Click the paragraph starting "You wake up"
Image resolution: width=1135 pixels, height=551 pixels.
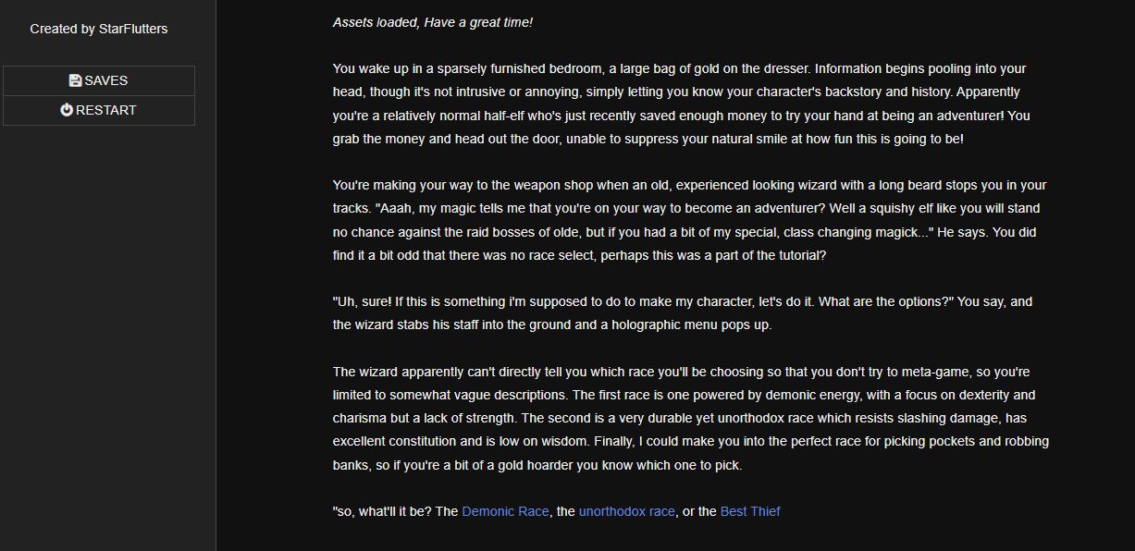(x=681, y=104)
